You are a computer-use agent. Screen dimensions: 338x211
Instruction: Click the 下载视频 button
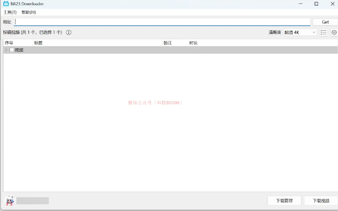pos(321,200)
